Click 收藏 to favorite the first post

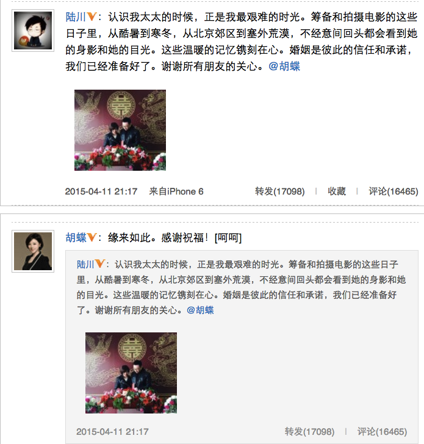337,192
